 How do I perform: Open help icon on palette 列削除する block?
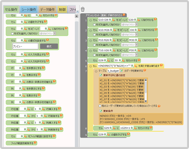pyautogui.click(x=61, y=129)
